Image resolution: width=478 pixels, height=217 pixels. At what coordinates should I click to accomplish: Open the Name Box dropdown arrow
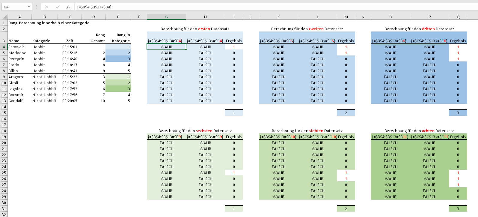29,7
